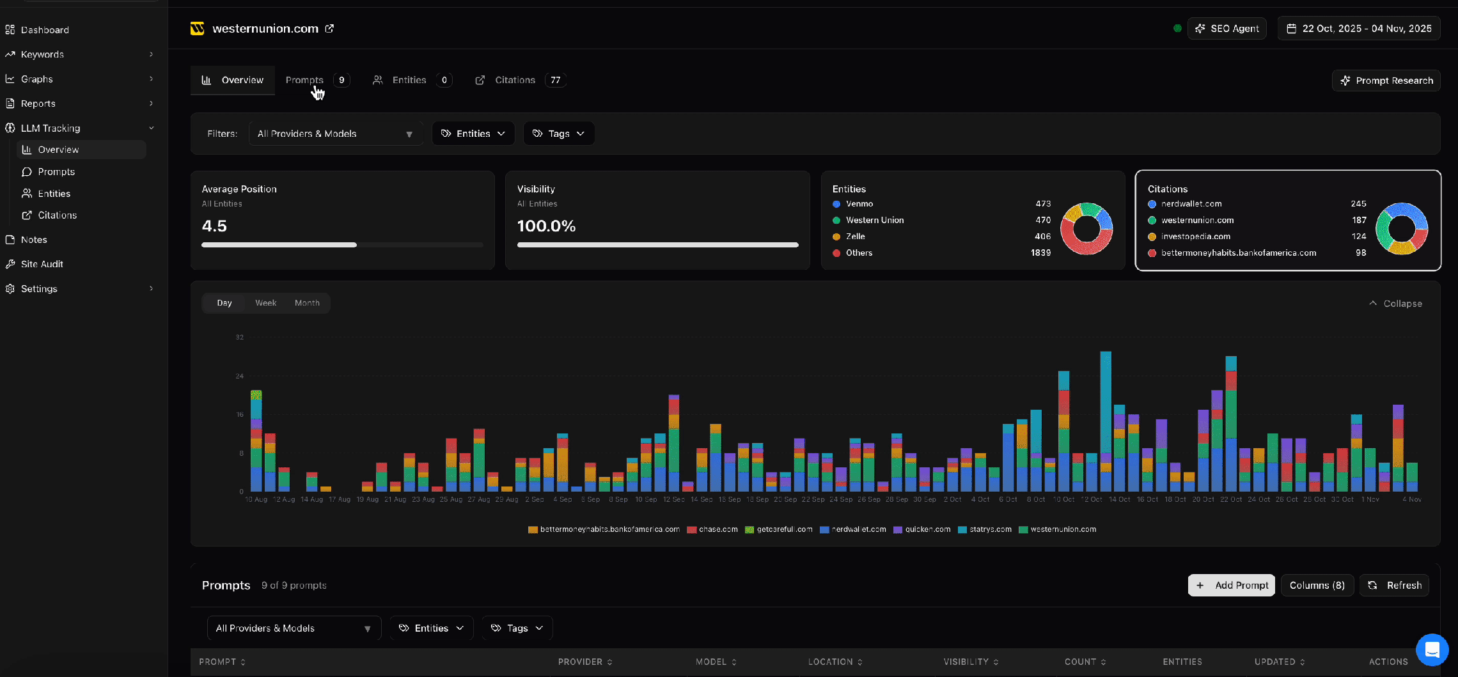Click the sparkle icon on SEO Agent
The image size is (1458, 677).
(1200, 29)
